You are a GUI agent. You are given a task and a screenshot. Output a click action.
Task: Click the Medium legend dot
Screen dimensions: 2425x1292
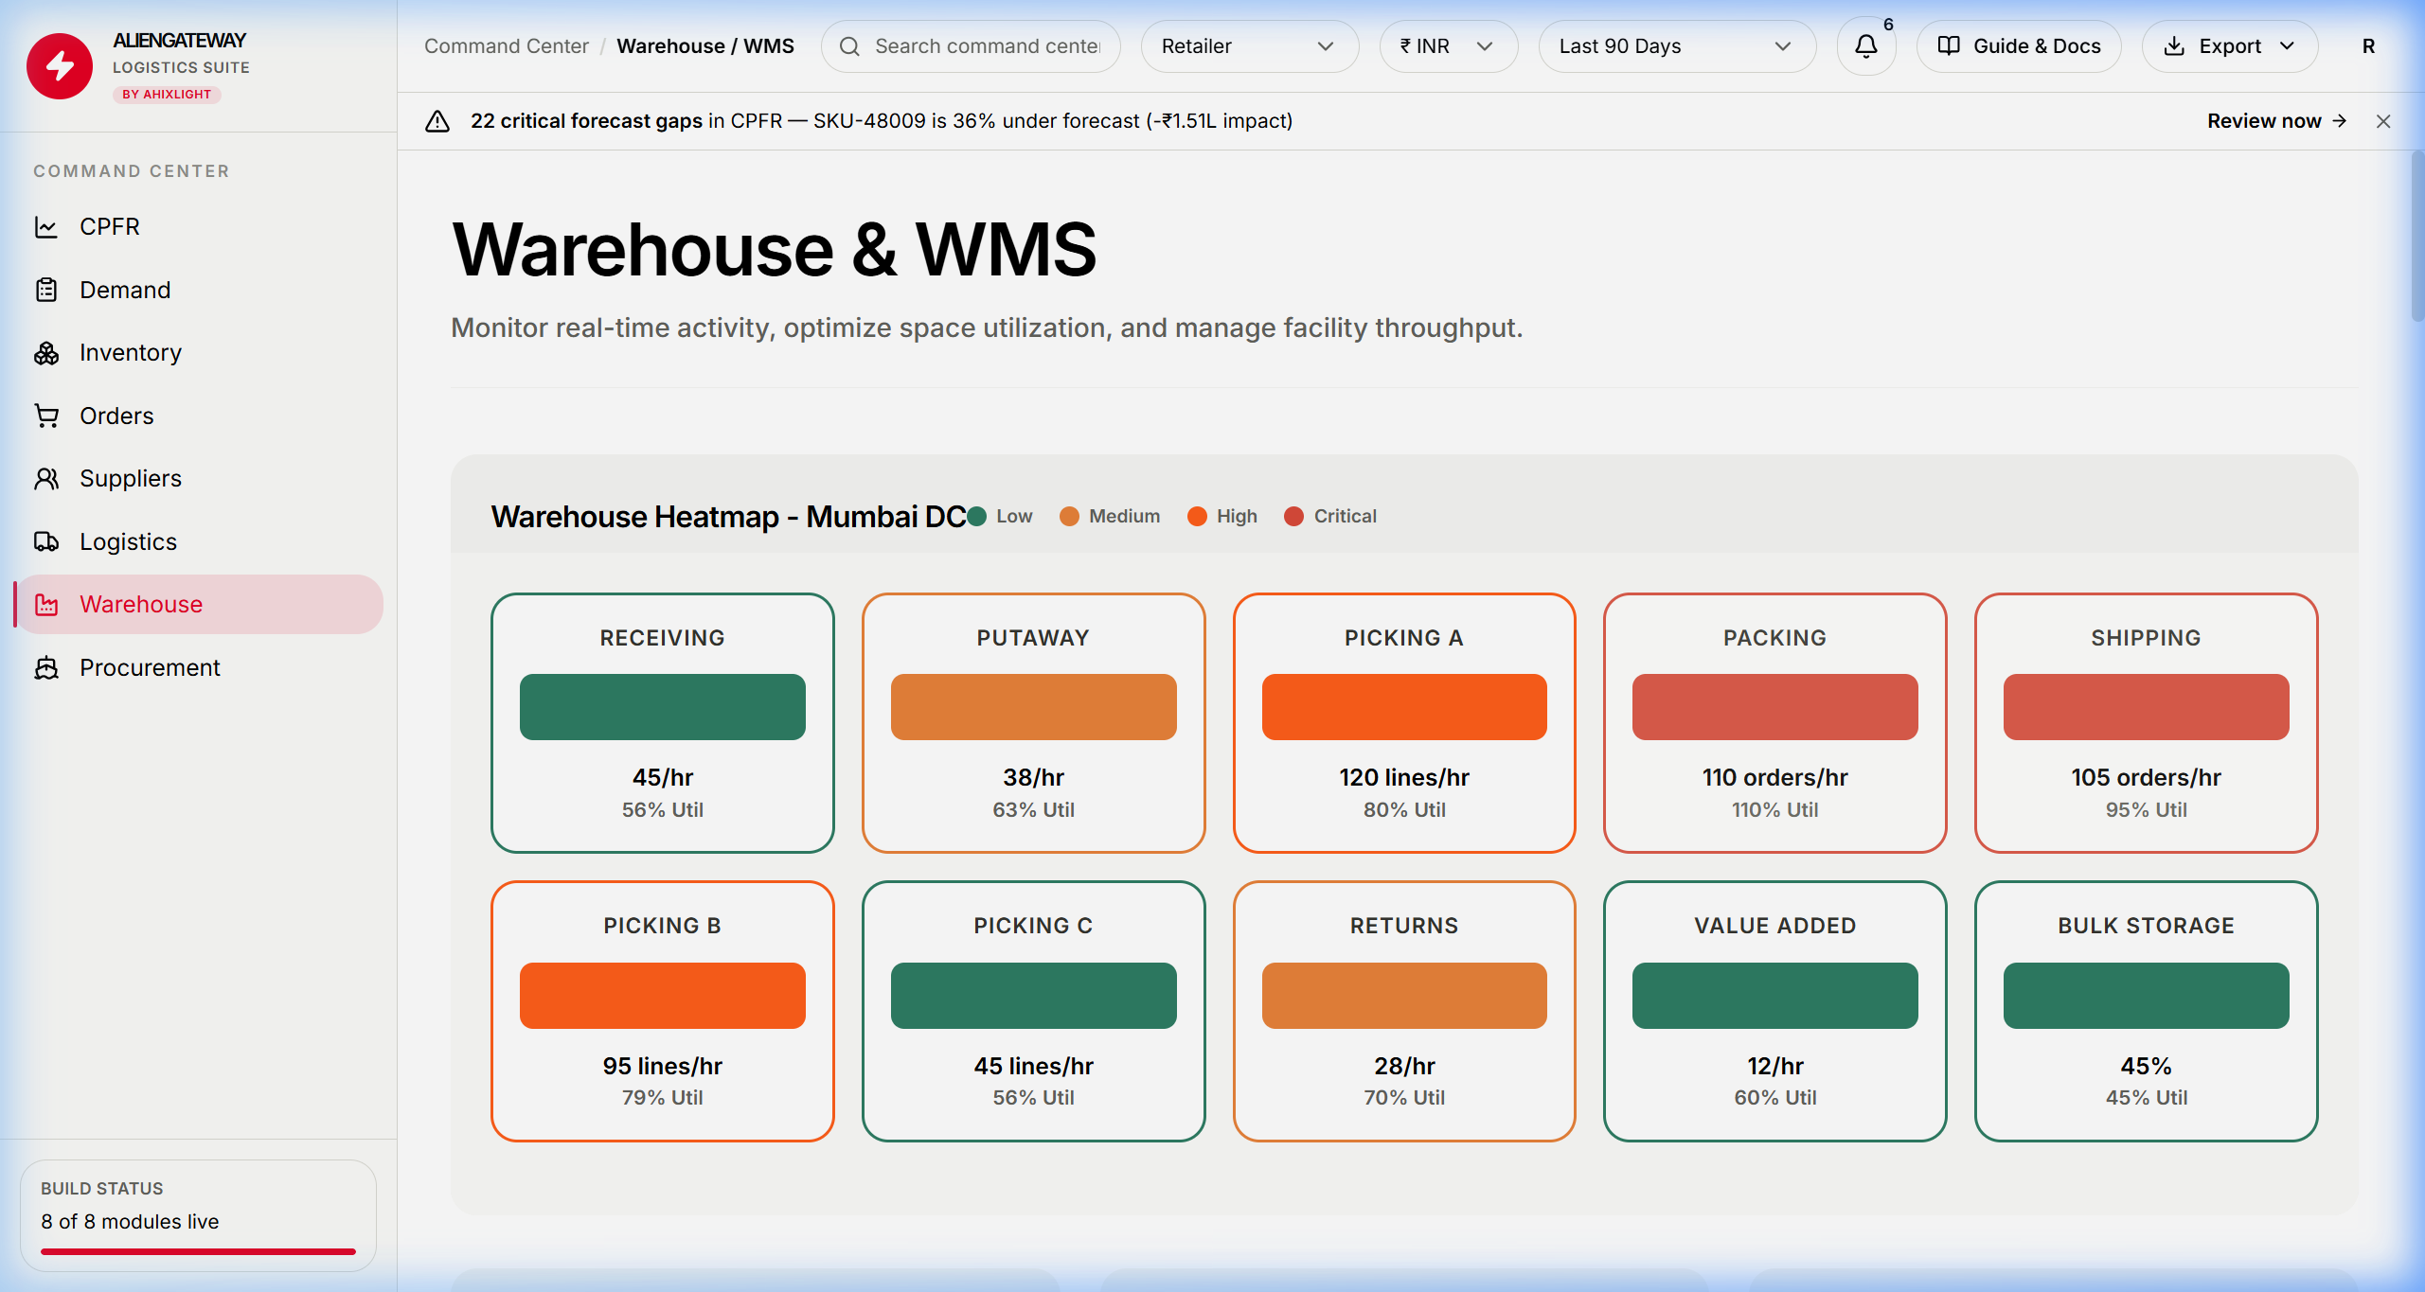coord(1069,516)
